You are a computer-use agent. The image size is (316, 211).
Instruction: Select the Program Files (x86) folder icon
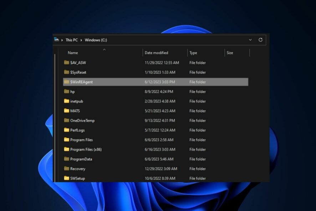click(x=66, y=149)
